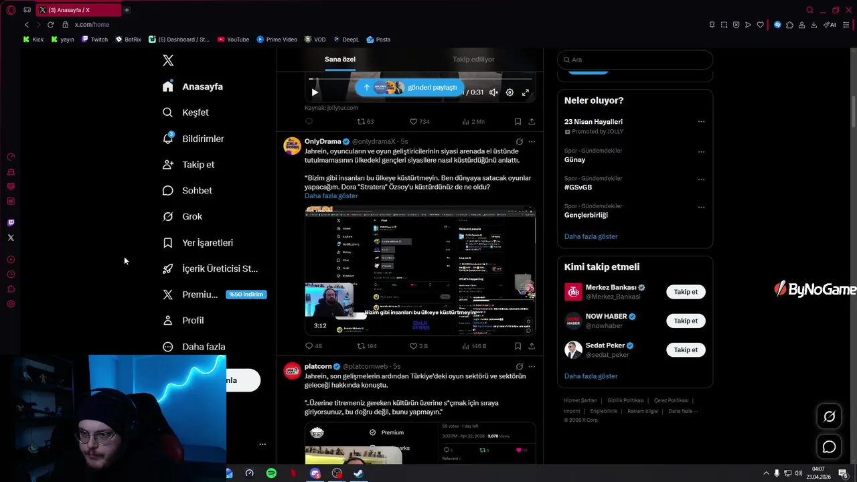The width and height of the screenshot is (857, 482).
Task: Repost OnlyDrama post with 194 reposts
Action: click(367, 346)
